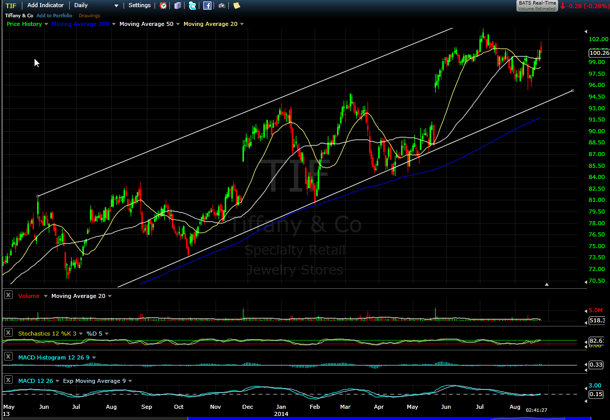Close the Volume indicator panel

pyautogui.click(x=8, y=295)
